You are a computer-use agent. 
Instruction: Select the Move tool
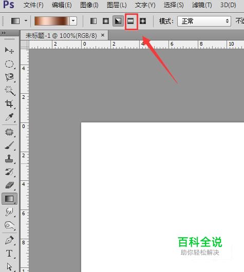point(9,51)
